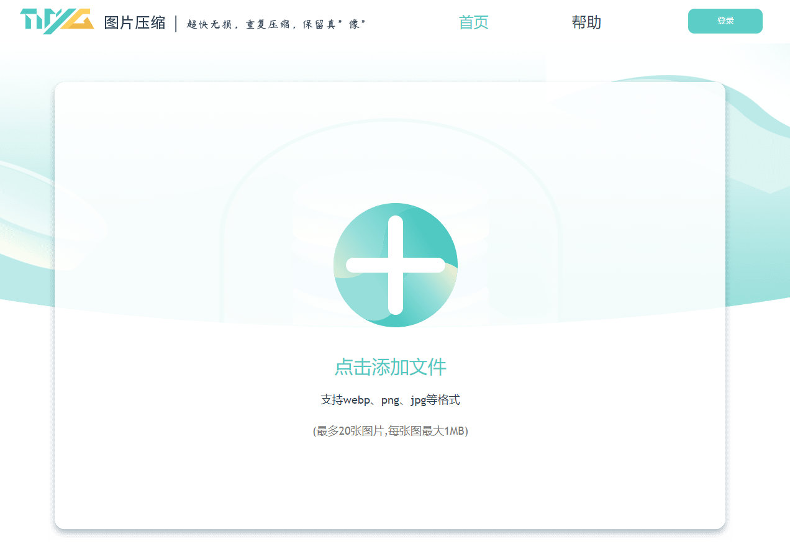Click the 最多20张图片 size limit note
Image resolution: width=790 pixels, height=544 pixels.
coord(390,431)
